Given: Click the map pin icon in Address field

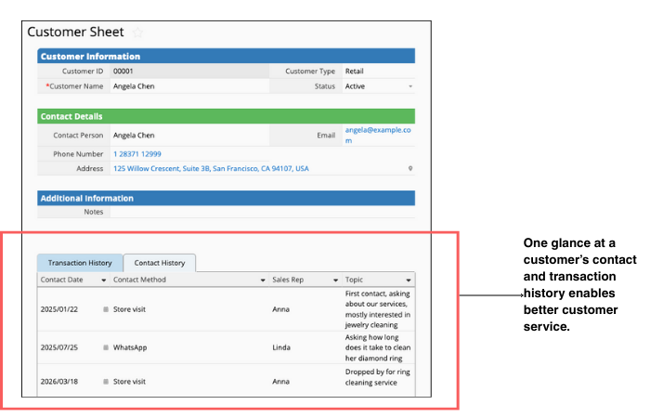Looking at the screenshot, I should 409,169.
